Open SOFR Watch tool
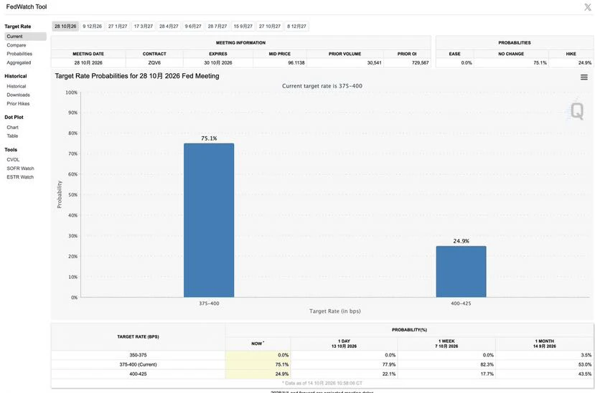 click(x=20, y=169)
